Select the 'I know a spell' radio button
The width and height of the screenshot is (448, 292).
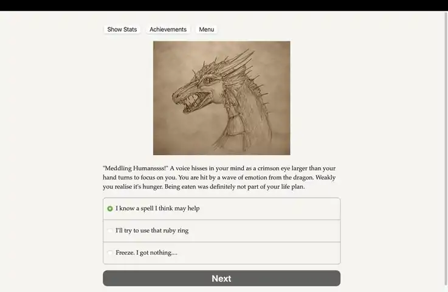(x=110, y=209)
